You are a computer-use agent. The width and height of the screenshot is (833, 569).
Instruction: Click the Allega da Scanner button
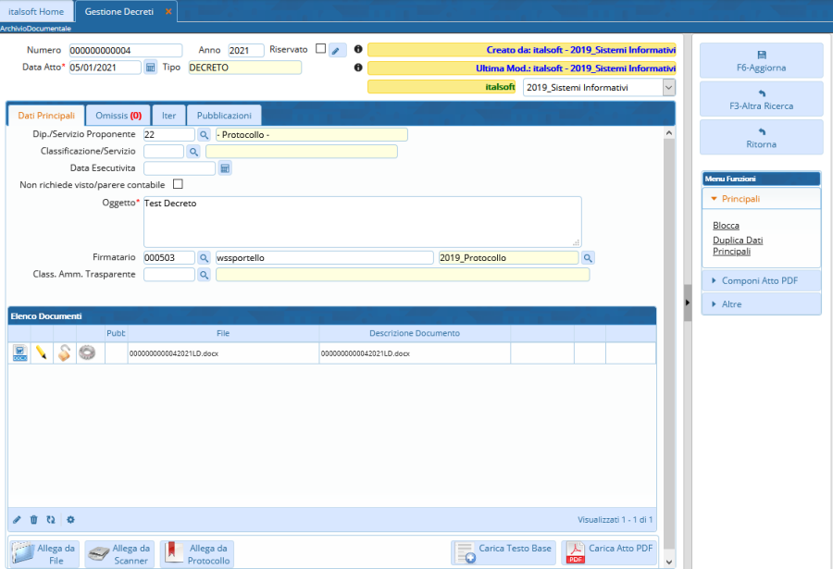pyautogui.click(x=120, y=554)
